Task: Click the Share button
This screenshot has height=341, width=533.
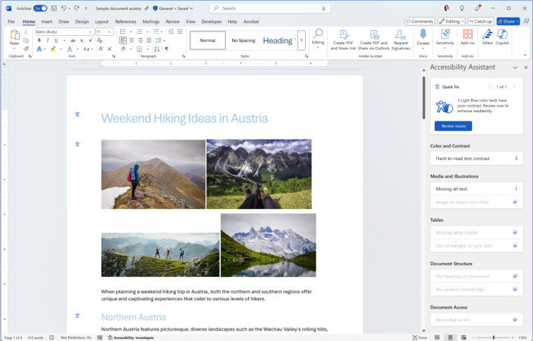Action: click(x=508, y=22)
